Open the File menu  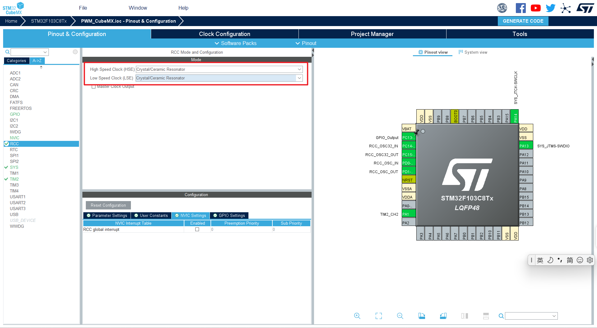pos(83,8)
